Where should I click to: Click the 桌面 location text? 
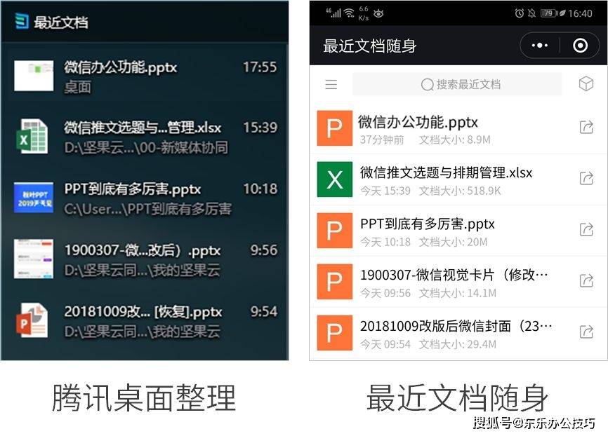click(77, 87)
